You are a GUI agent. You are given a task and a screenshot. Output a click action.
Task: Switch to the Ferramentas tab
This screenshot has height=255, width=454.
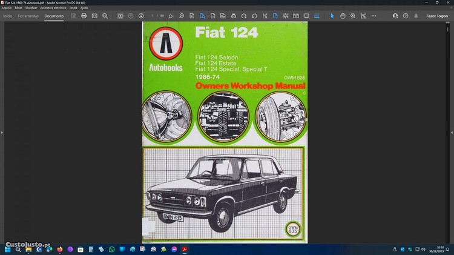(x=28, y=16)
